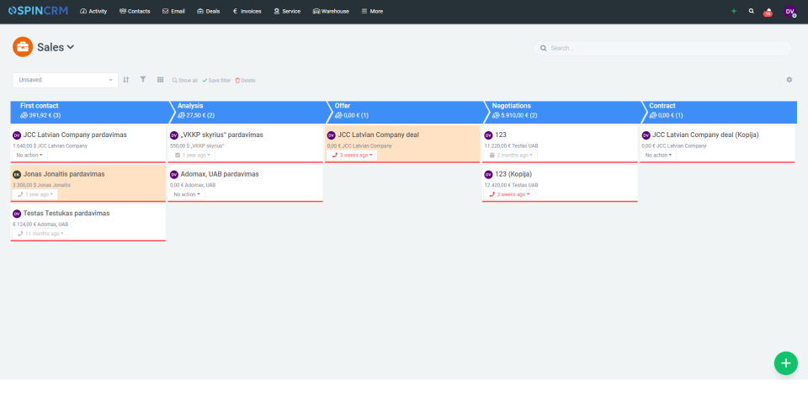Select the First contact stage header
This screenshot has width=808, height=397.
(x=90, y=112)
